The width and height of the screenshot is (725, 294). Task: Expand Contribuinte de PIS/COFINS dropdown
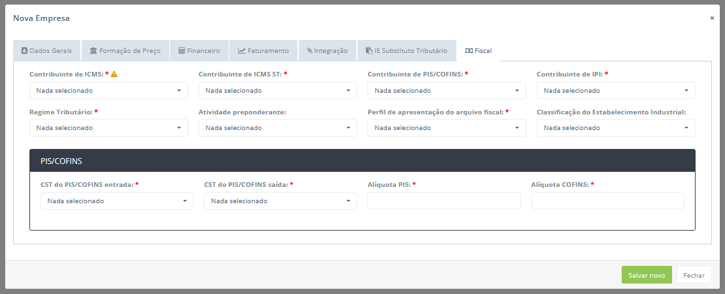(x=447, y=91)
